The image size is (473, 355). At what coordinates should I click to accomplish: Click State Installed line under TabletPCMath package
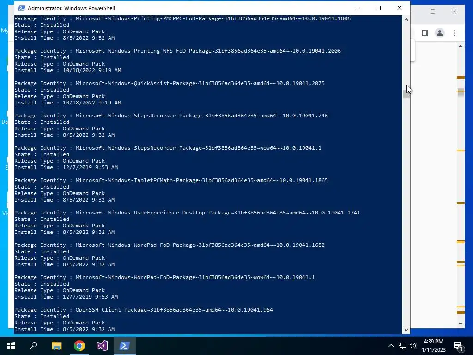[42, 187]
